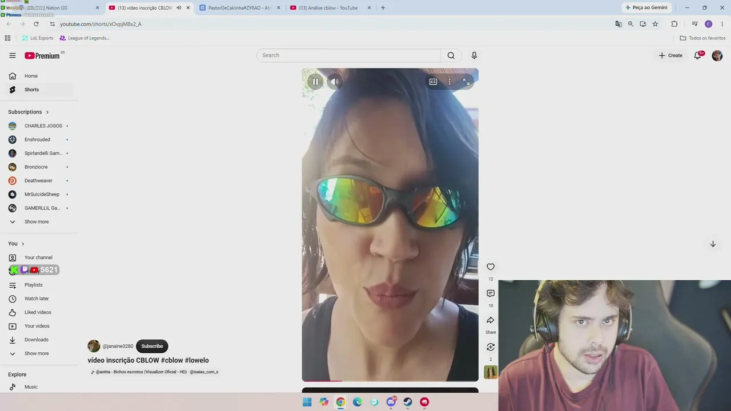Expand the You section
Screen dimensions: 731x411
click(16, 244)
